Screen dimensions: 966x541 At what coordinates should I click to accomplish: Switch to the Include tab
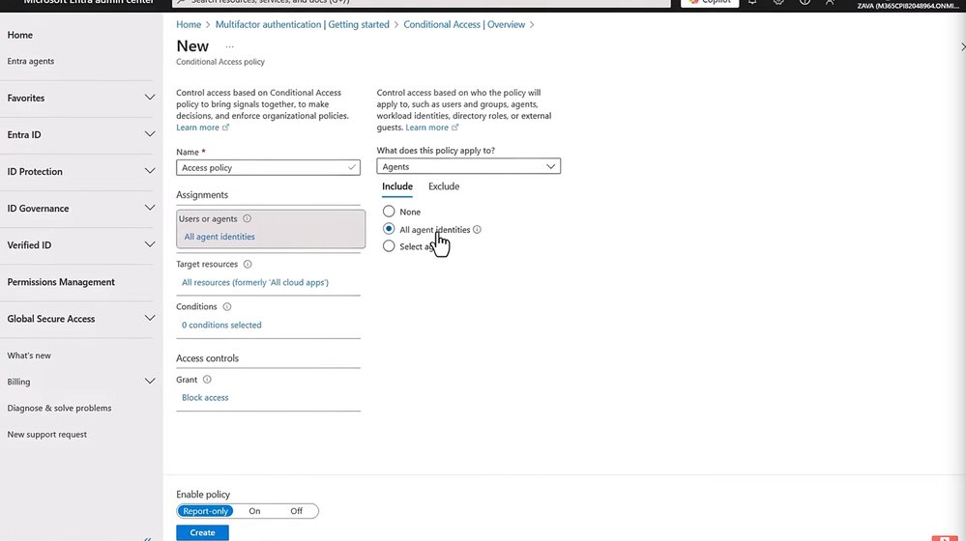(397, 186)
